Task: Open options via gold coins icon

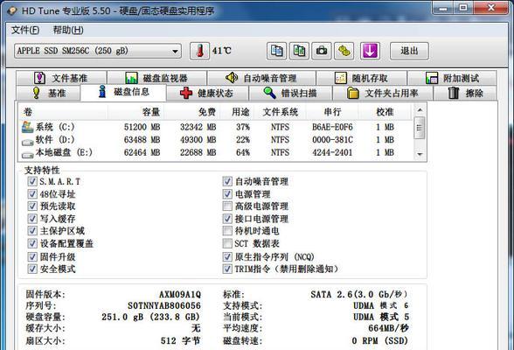Action: (x=344, y=51)
